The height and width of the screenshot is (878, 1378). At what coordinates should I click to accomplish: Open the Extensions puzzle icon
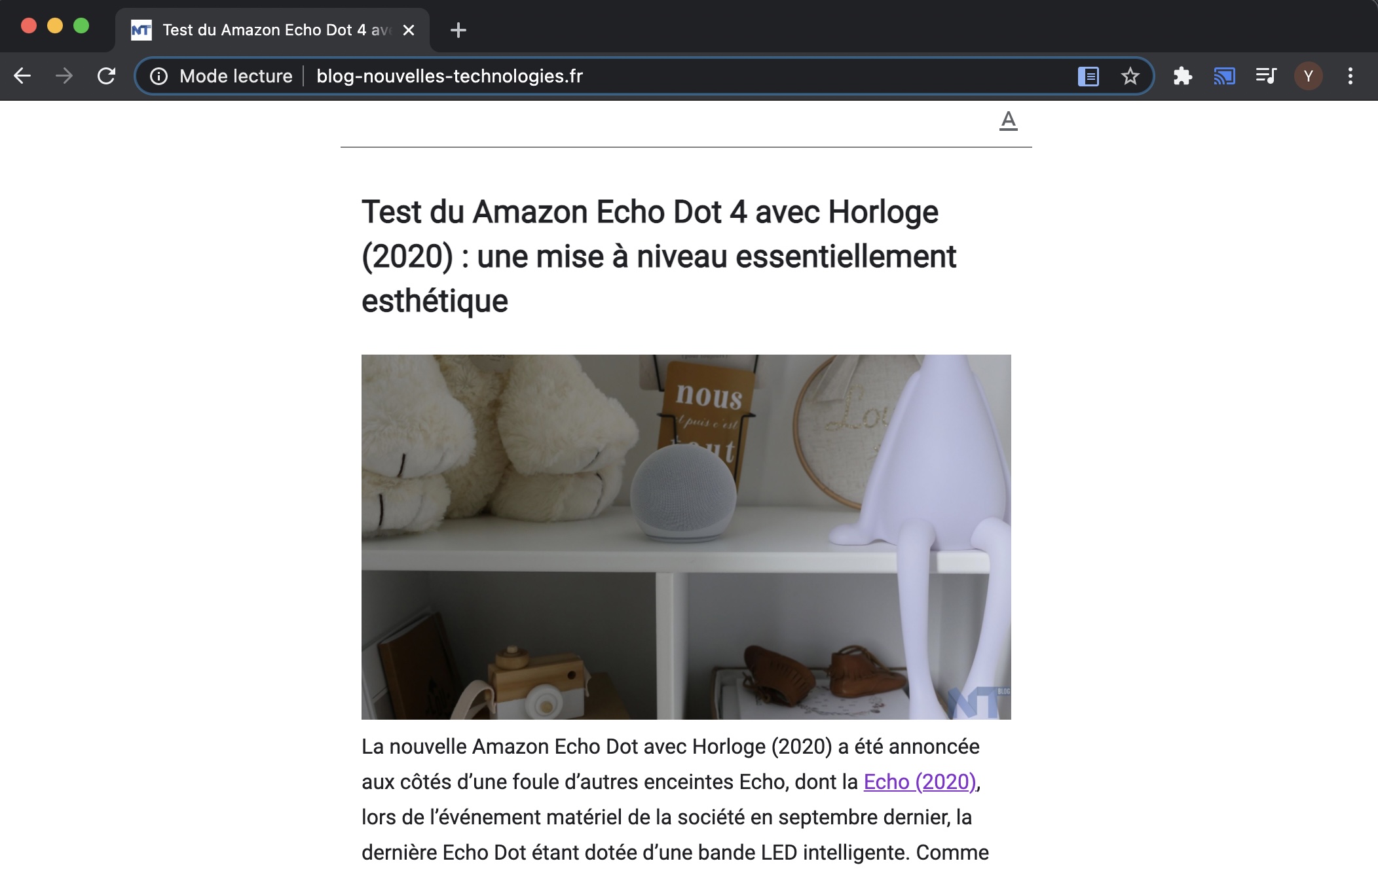[x=1183, y=76]
